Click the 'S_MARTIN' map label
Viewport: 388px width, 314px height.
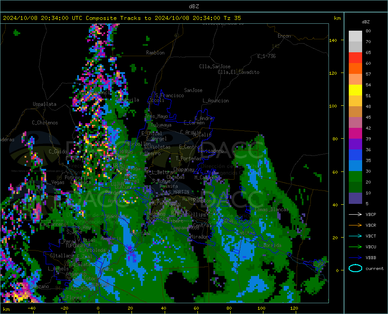click(178, 192)
